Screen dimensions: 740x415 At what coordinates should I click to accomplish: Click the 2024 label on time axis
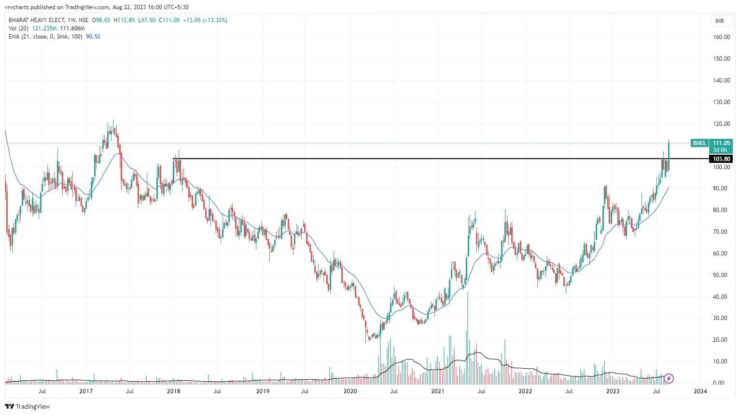pyautogui.click(x=700, y=391)
